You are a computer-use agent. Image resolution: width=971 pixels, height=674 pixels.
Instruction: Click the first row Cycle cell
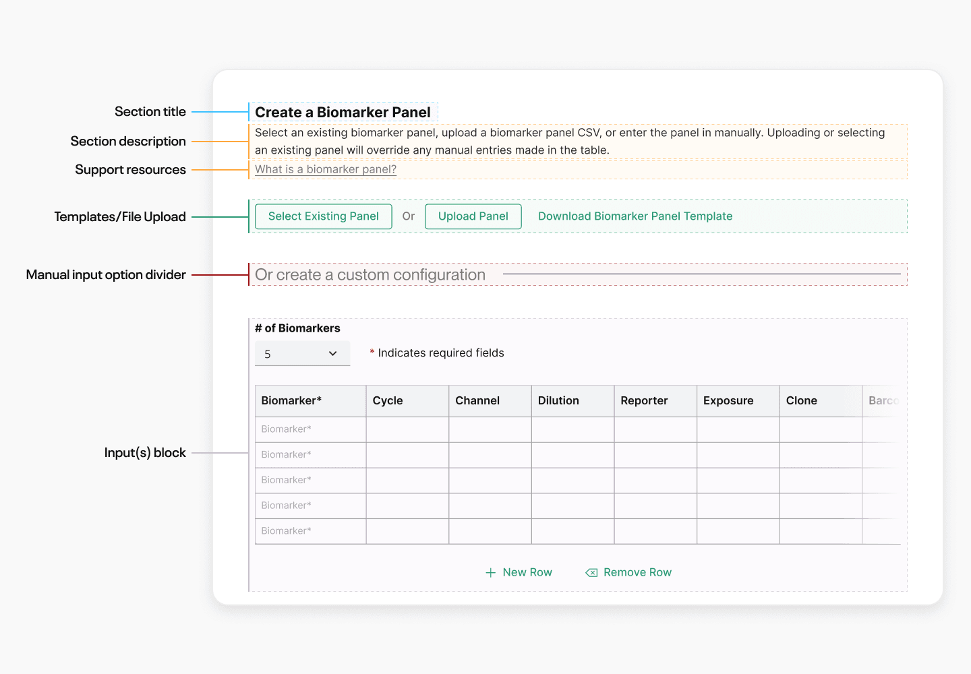pos(408,429)
